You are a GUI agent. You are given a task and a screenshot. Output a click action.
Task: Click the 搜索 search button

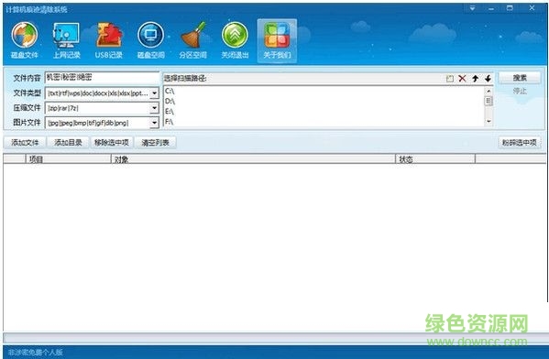point(520,78)
